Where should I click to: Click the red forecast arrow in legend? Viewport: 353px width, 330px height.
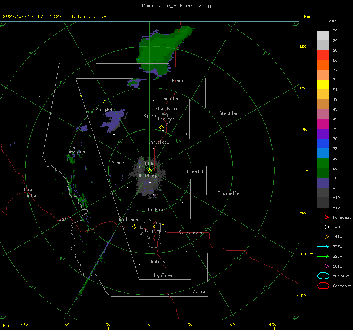[x=323, y=217]
